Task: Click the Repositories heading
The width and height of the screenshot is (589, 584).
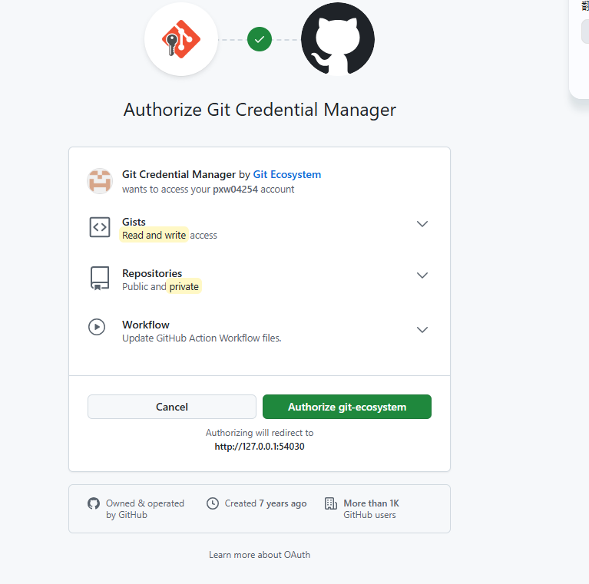Action: click(152, 273)
